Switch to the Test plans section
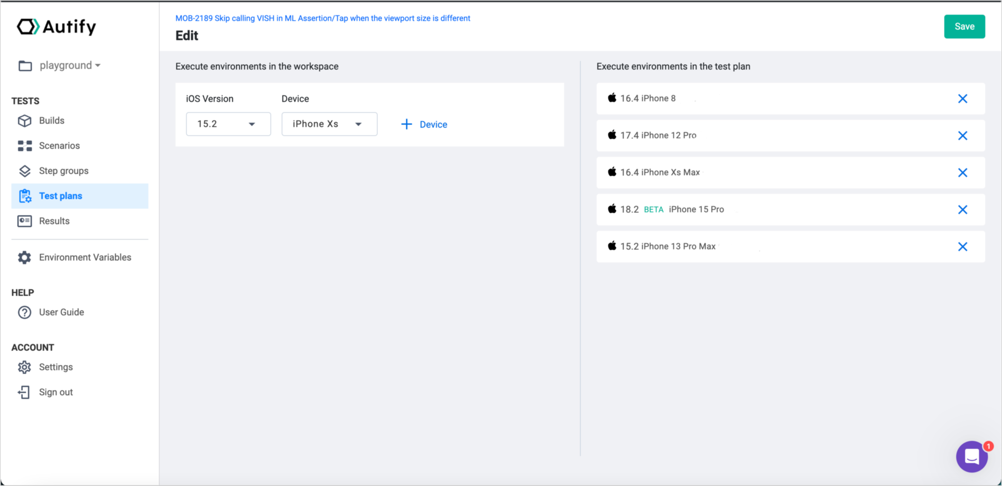The image size is (1002, 486). coord(60,196)
